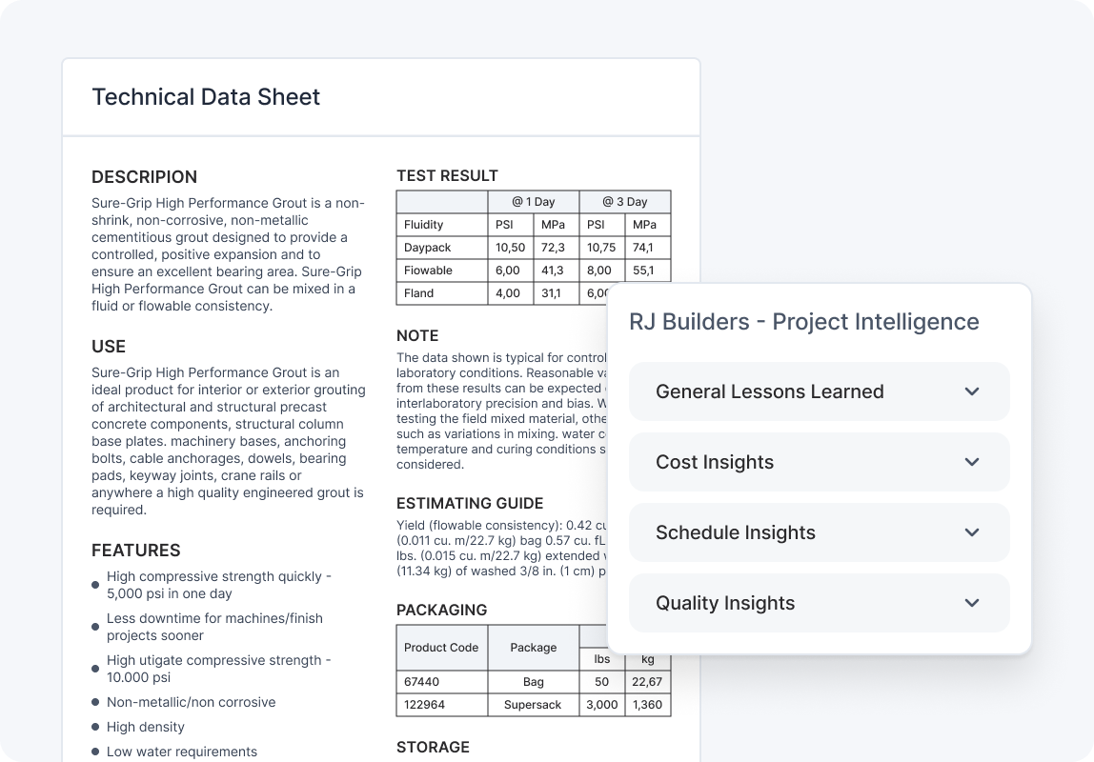Select the Cost Insights section label

click(x=714, y=462)
